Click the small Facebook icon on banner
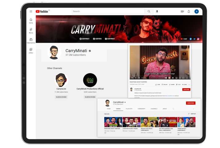220x148 pixels. (191, 39)
